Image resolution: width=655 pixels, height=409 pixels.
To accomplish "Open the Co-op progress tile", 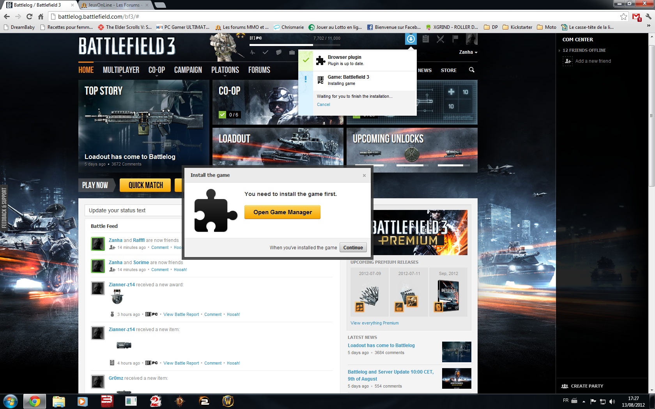I will (255, 102).
